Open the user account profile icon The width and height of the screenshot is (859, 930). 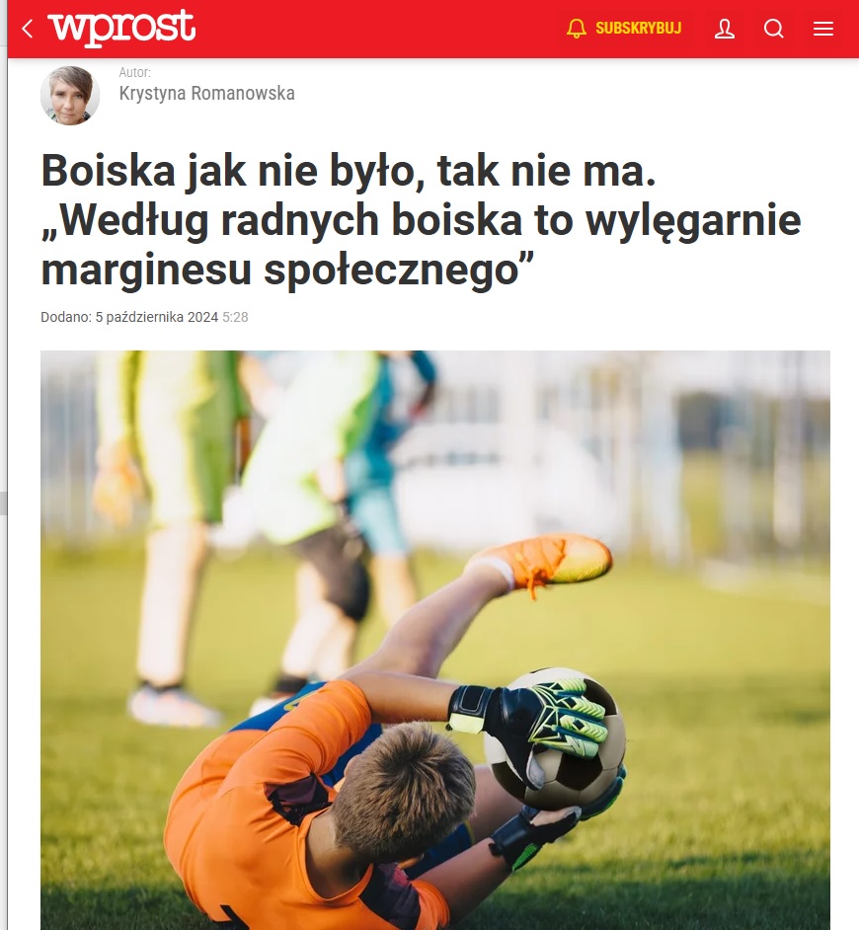[725, 29]
